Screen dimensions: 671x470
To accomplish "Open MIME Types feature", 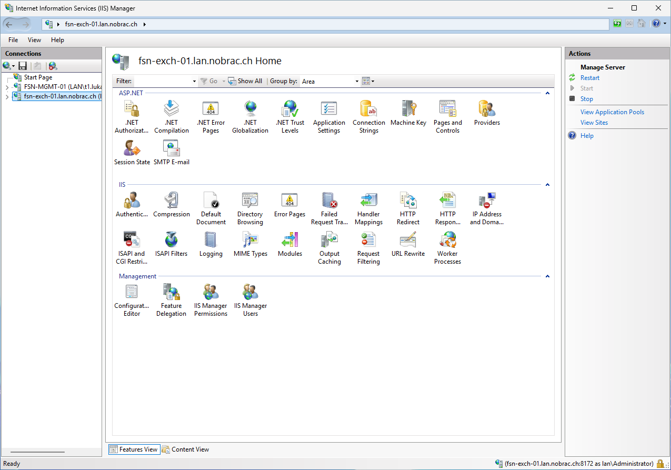I will (250, 244).
